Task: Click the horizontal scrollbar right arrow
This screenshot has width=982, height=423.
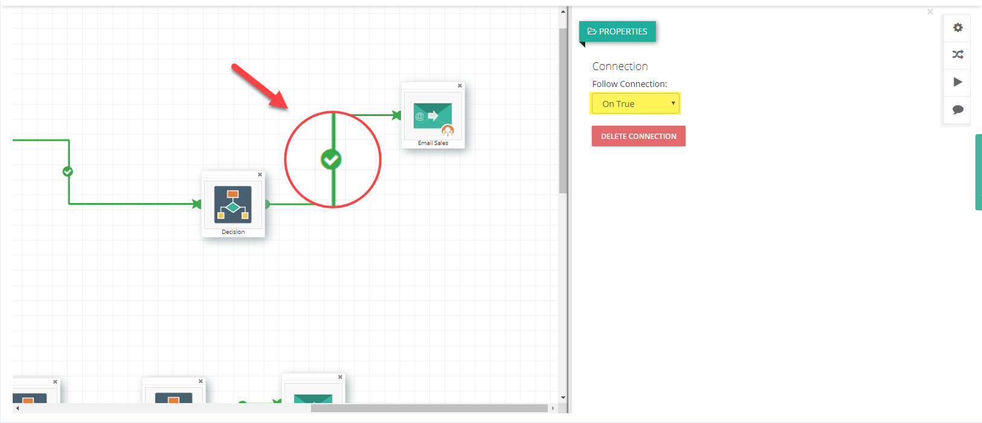Action: [x=553, y=408]
